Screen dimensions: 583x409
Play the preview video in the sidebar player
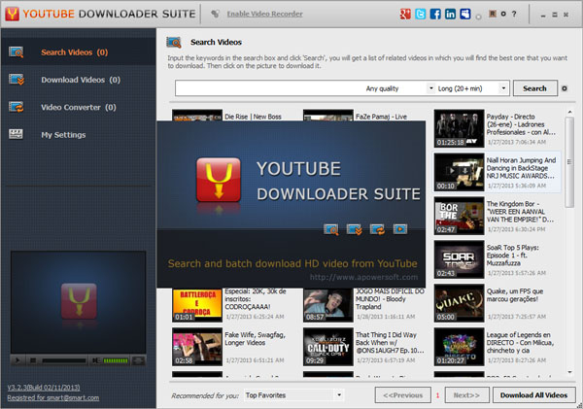(x=17, y=360)
